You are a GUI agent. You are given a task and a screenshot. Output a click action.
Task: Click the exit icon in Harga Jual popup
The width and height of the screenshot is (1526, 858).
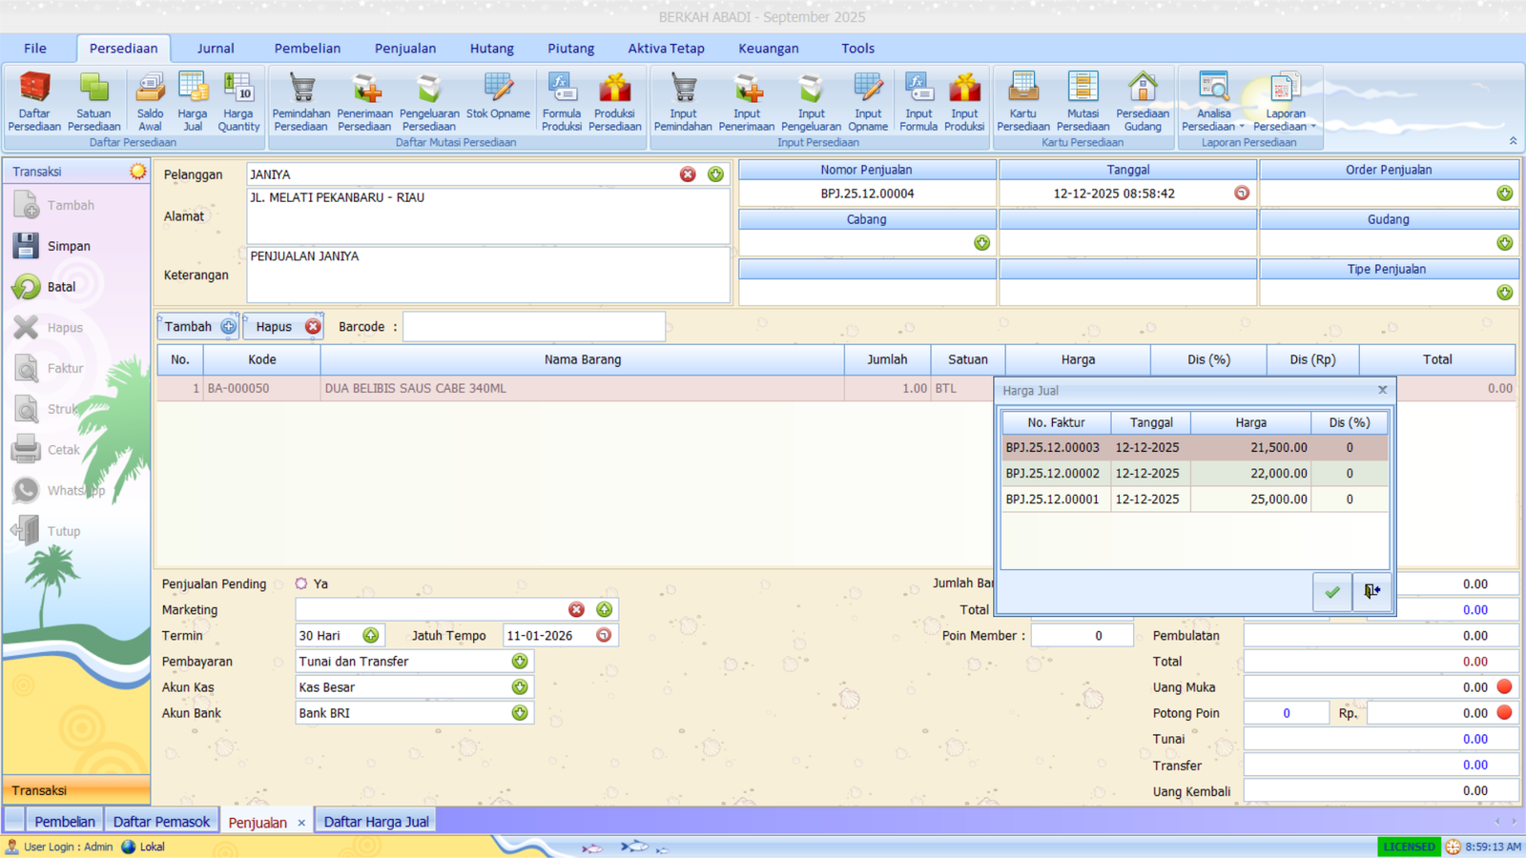tap(1371, 592)
